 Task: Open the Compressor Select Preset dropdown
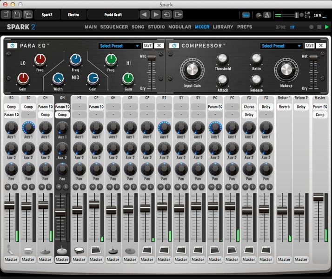point(281,46)
